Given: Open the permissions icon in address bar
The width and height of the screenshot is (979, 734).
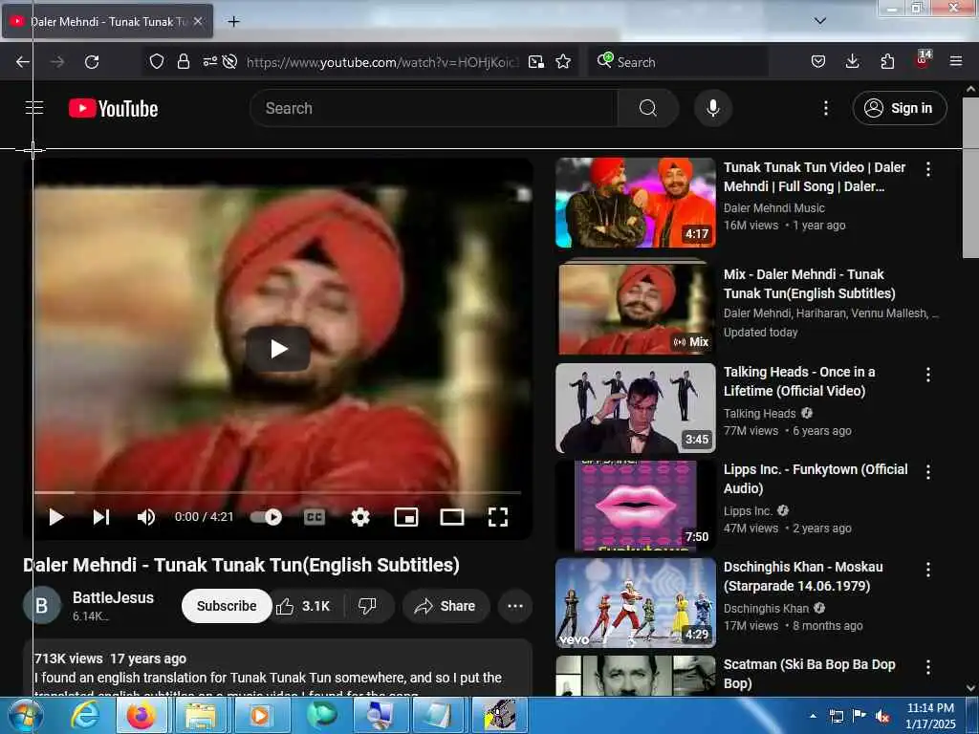Looking at the screenshot, I should 209,61.
